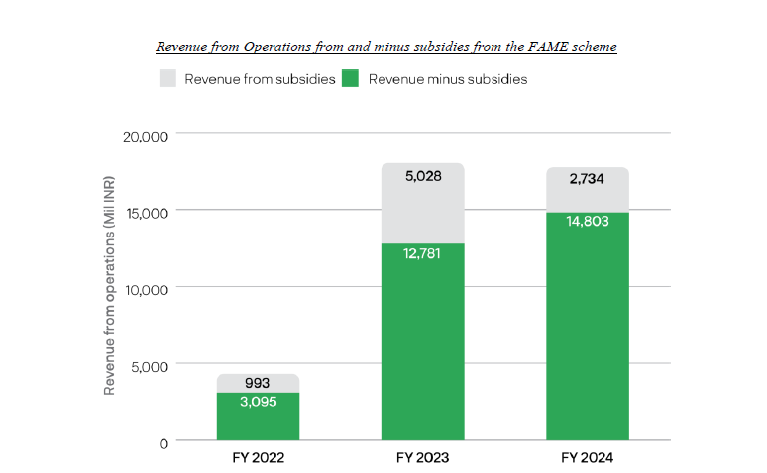The image size is (767, 473).
Task: Click the 5,028 data label
Action: point(422,177)
